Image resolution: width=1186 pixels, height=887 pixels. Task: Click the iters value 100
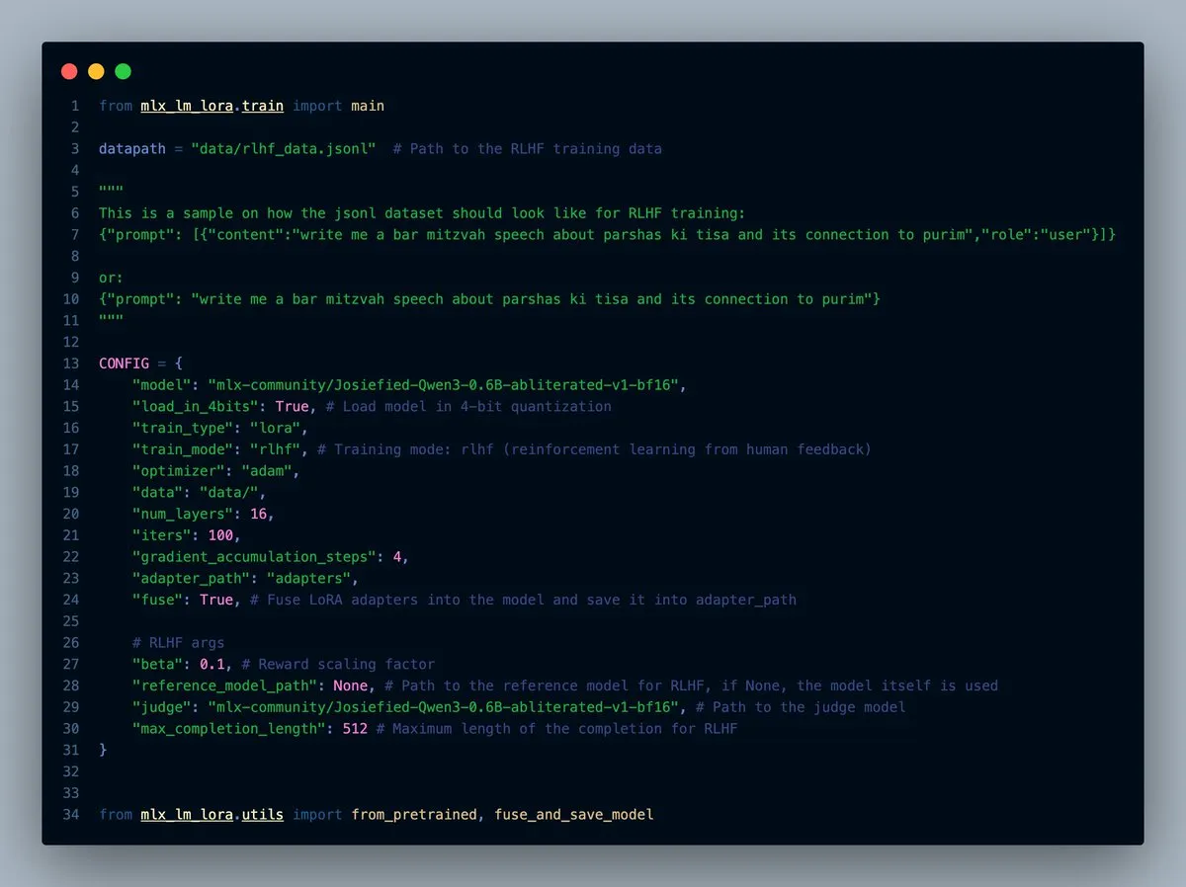(x=220, y=535)
